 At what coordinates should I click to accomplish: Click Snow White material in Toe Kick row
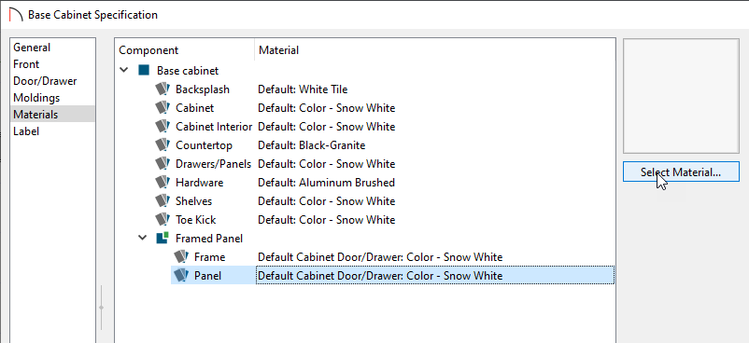tap(327, 219)
